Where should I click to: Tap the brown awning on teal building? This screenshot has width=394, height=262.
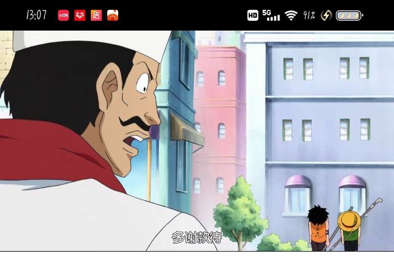coord(186,130)
